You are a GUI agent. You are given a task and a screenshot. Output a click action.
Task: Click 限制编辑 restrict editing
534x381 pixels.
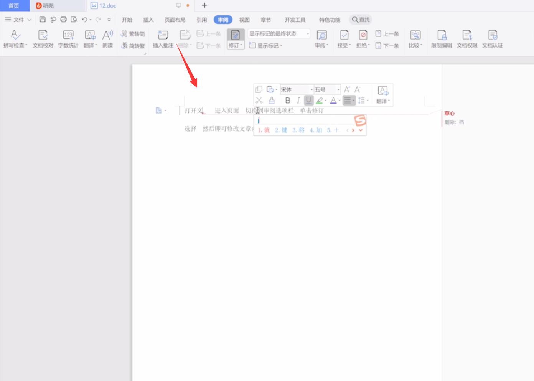tap(442, 39)
